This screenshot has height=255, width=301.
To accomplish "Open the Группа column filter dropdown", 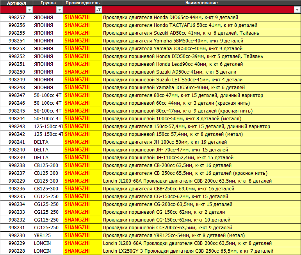I will pyautogui.click(x=59, y=10).
